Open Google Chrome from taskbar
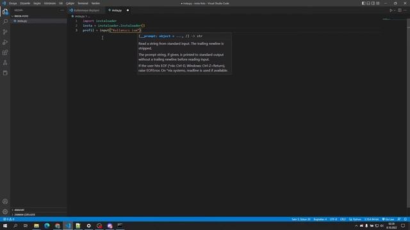 (57, 226)
